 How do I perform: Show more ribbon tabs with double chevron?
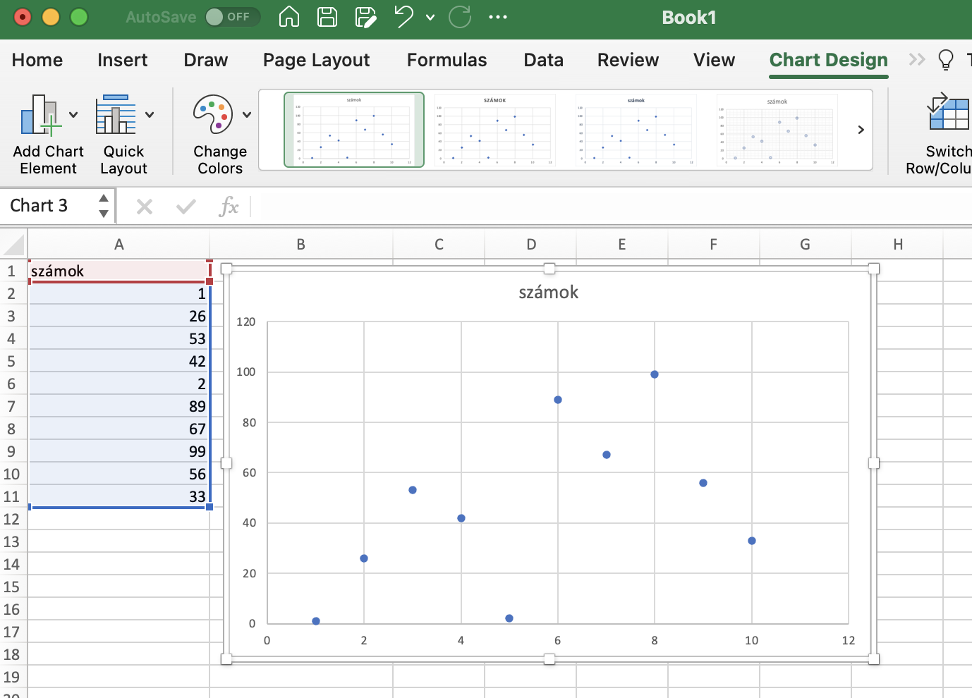click(917, 60)
